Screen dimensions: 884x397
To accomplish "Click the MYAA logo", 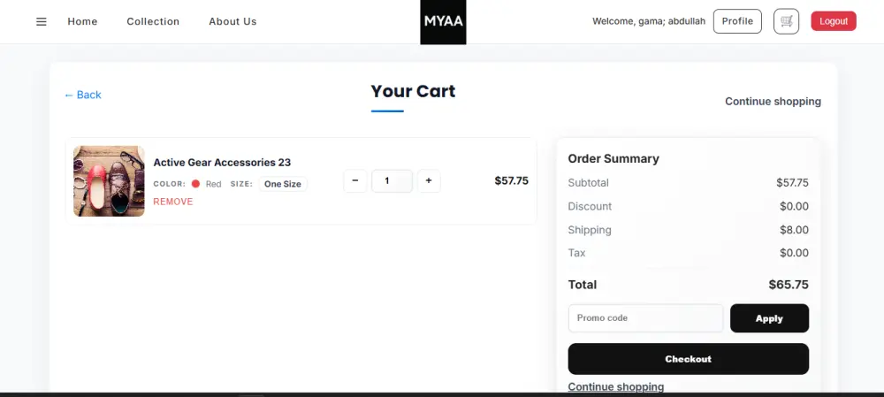I will (x=443, y=21).
